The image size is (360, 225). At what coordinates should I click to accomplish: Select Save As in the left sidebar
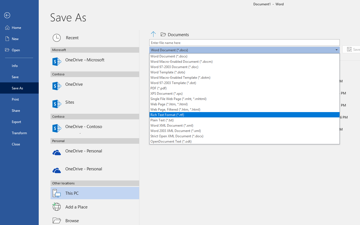pos(19,88)
